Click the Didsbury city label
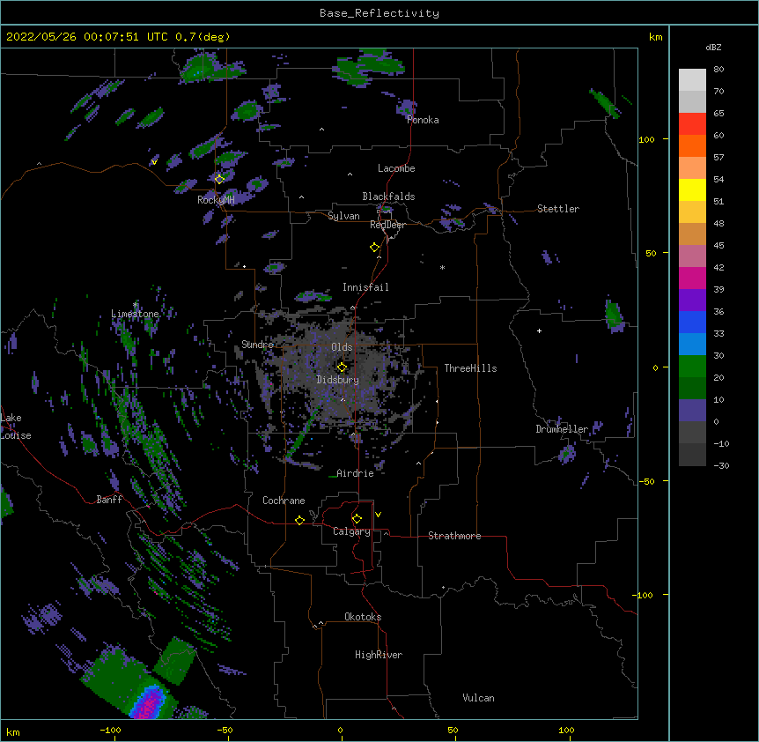The image size is (759, 742). coord(338,380)
